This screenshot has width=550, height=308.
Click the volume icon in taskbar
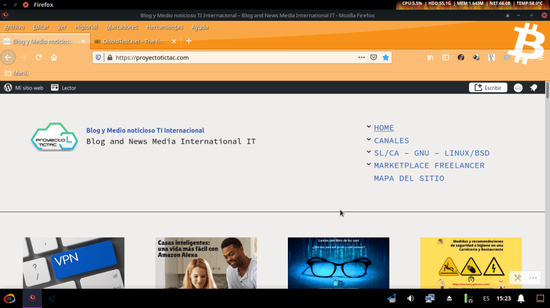point(410,298)
